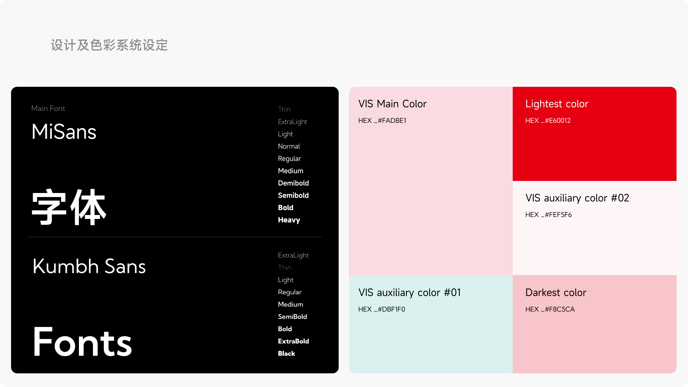
Task: Click the VIS Main Color pink swatch
Action: 431,197
